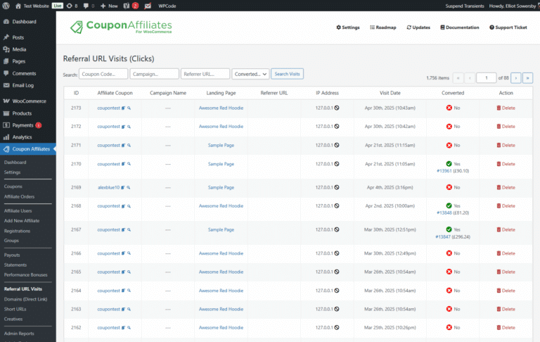Focus the Referrer URL search field
The width and height of the screenshot is (540, 342).
click(x=205, y=74)
